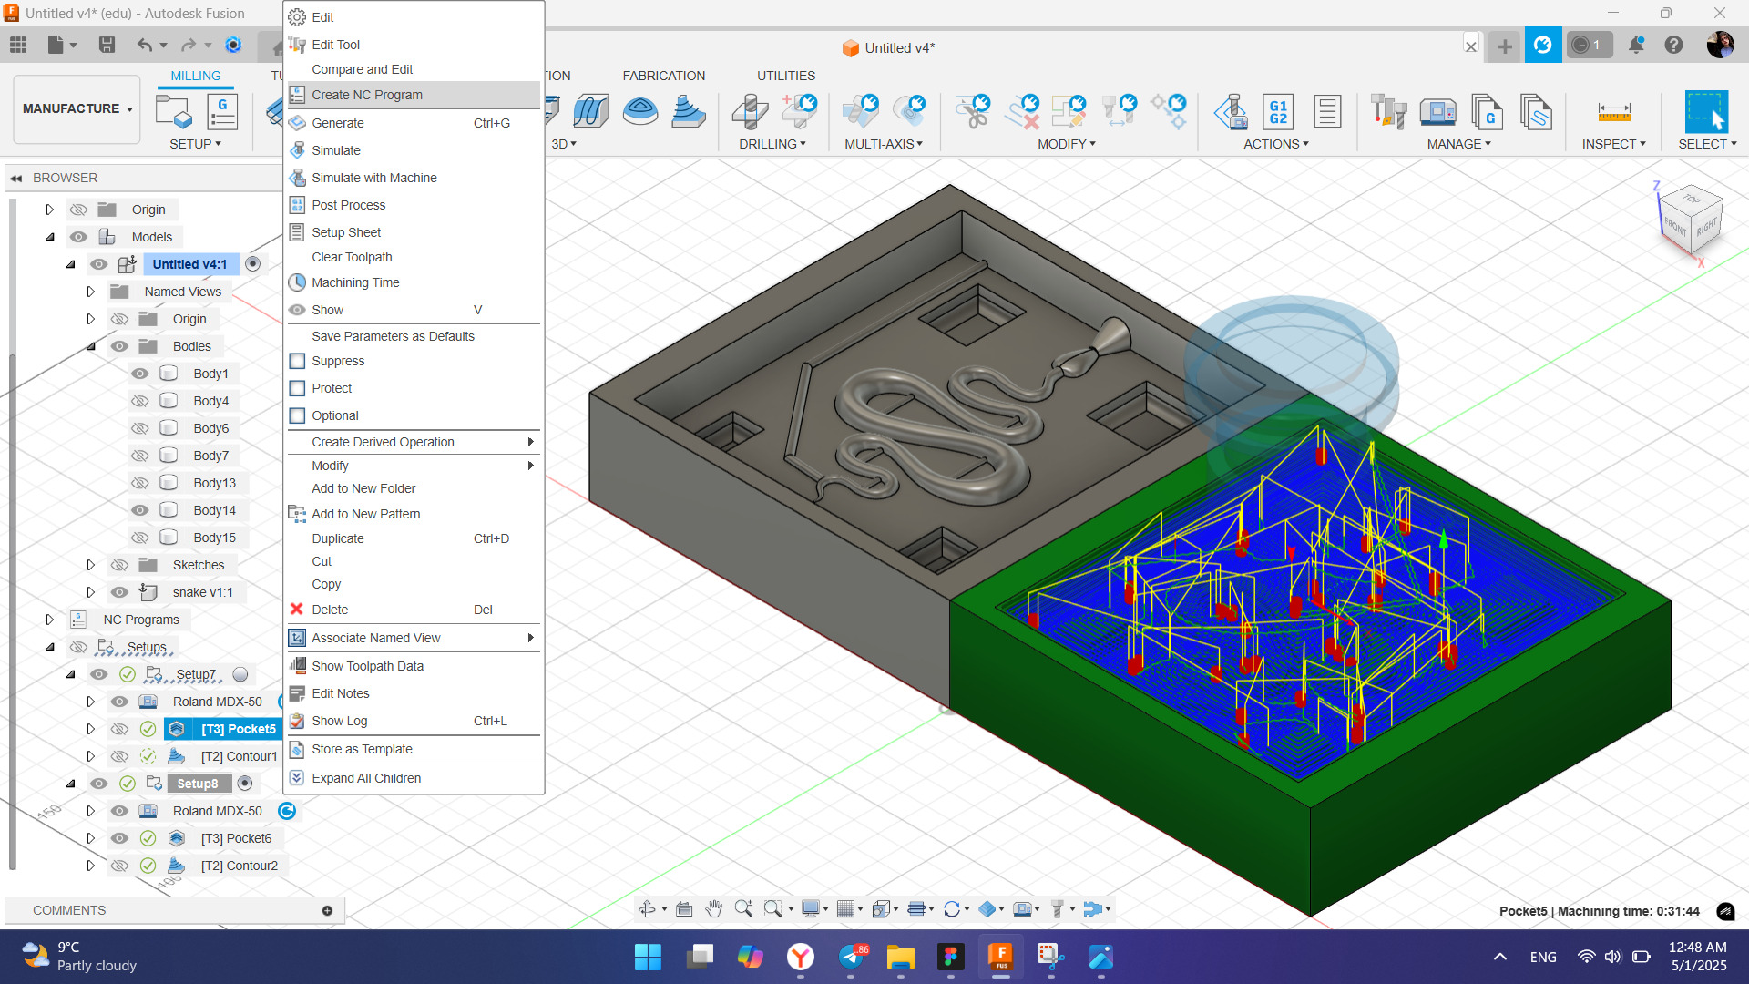Open the Tool Library icon
Image resolution: width=1749 pixels, height=984 pixels.
click(x=1389, y=111)
